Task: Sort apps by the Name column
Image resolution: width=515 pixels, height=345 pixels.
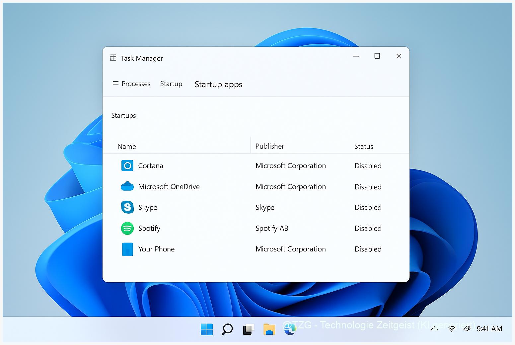Action: (126, 146)
